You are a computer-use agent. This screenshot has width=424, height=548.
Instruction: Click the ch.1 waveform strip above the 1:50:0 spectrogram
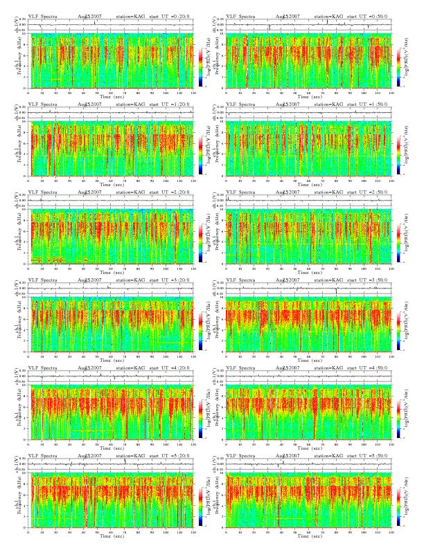tap(308, 112)
